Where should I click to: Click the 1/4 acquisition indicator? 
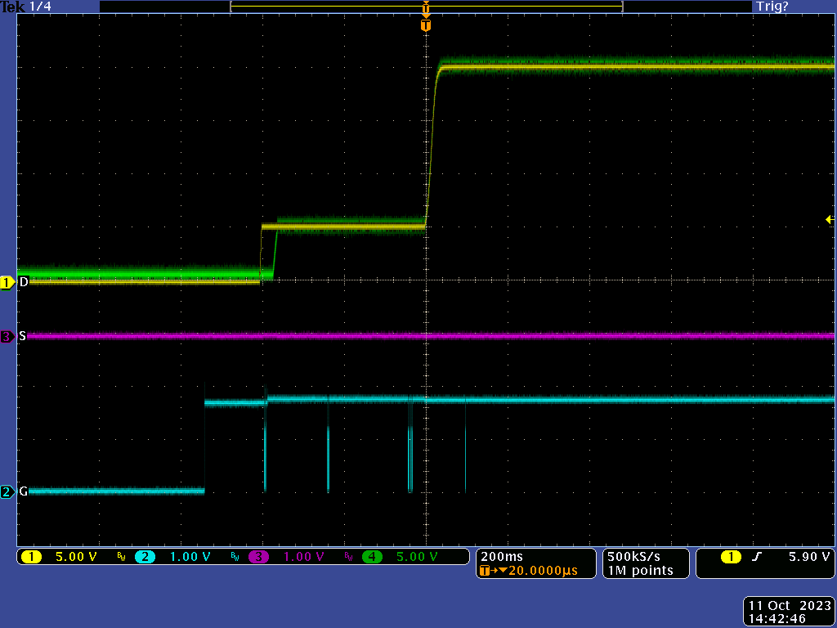coord(38,6)
